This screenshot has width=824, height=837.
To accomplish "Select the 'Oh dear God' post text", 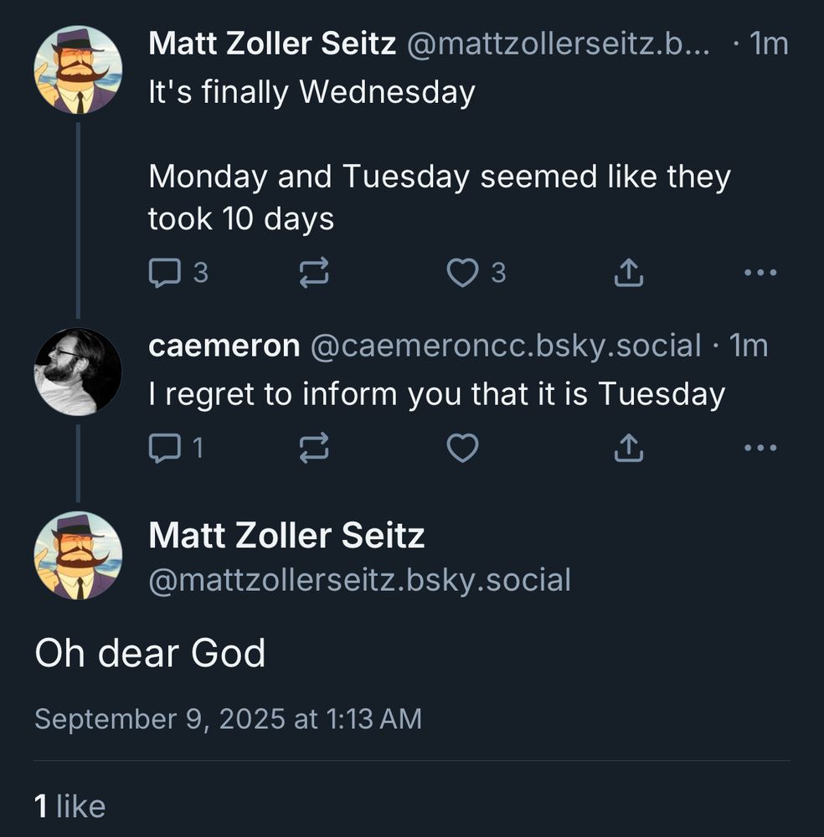I will tap(149, 655).
